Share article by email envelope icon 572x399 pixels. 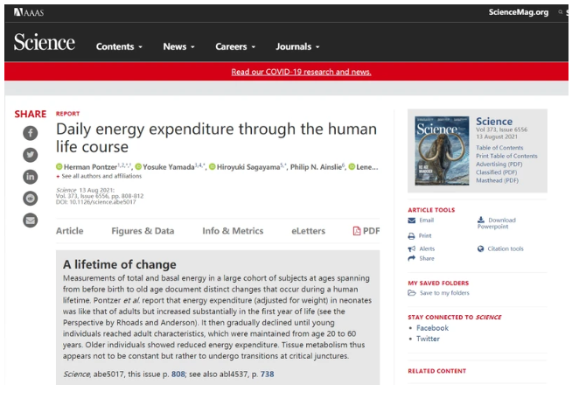[x=31, y=220]
